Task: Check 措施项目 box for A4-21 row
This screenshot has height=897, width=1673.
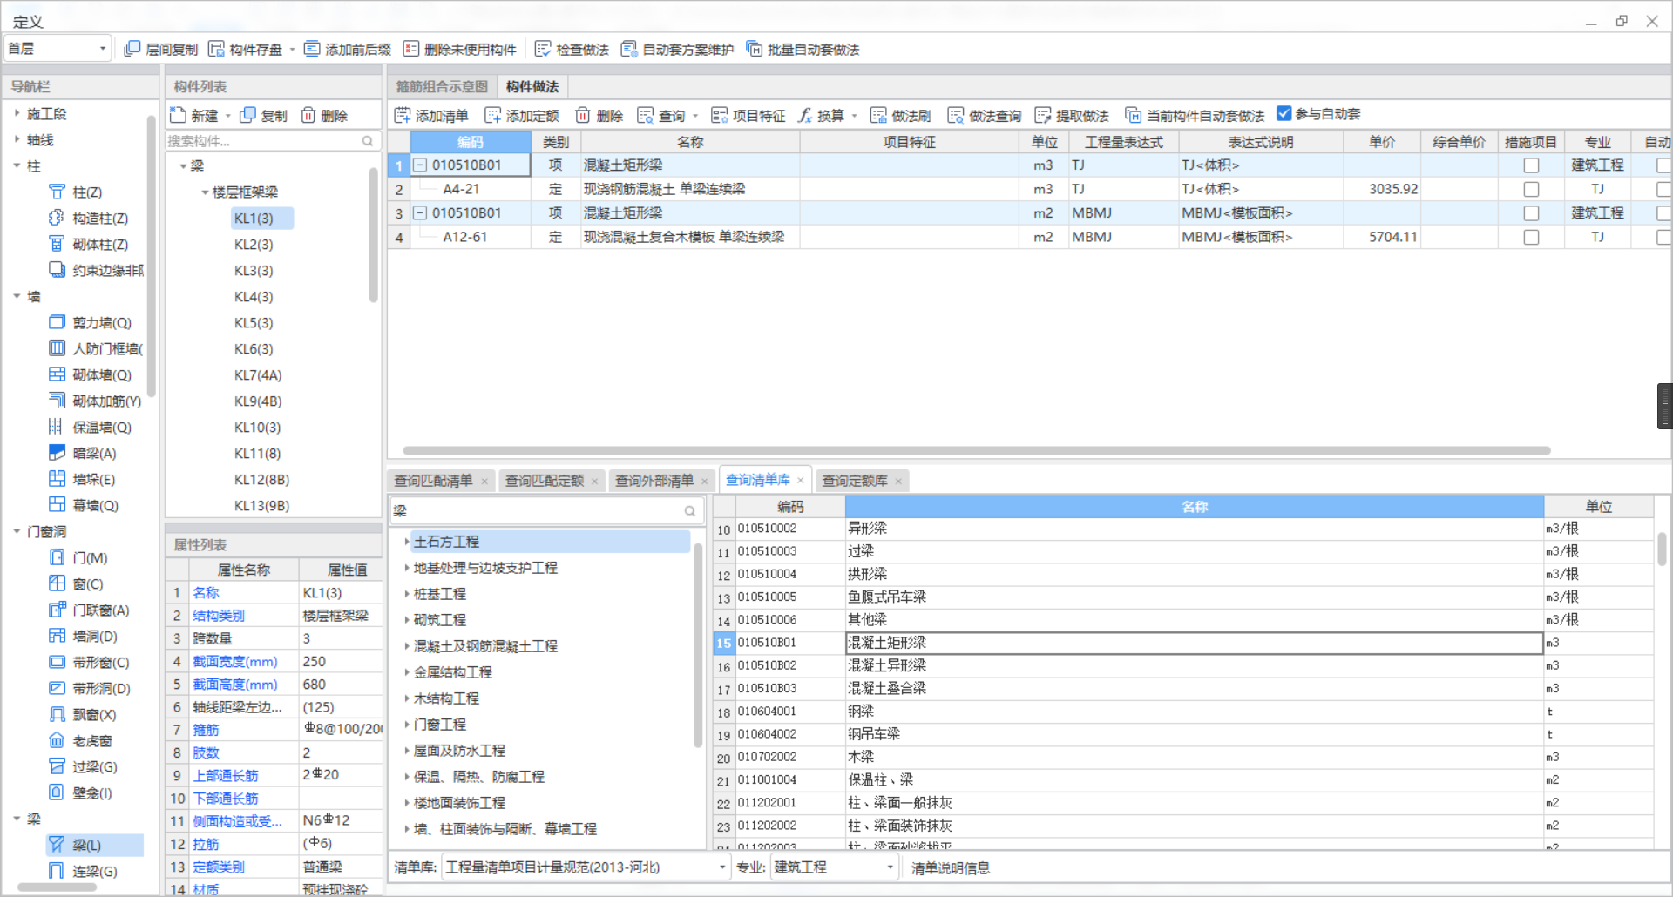Action: point(1531,189)
